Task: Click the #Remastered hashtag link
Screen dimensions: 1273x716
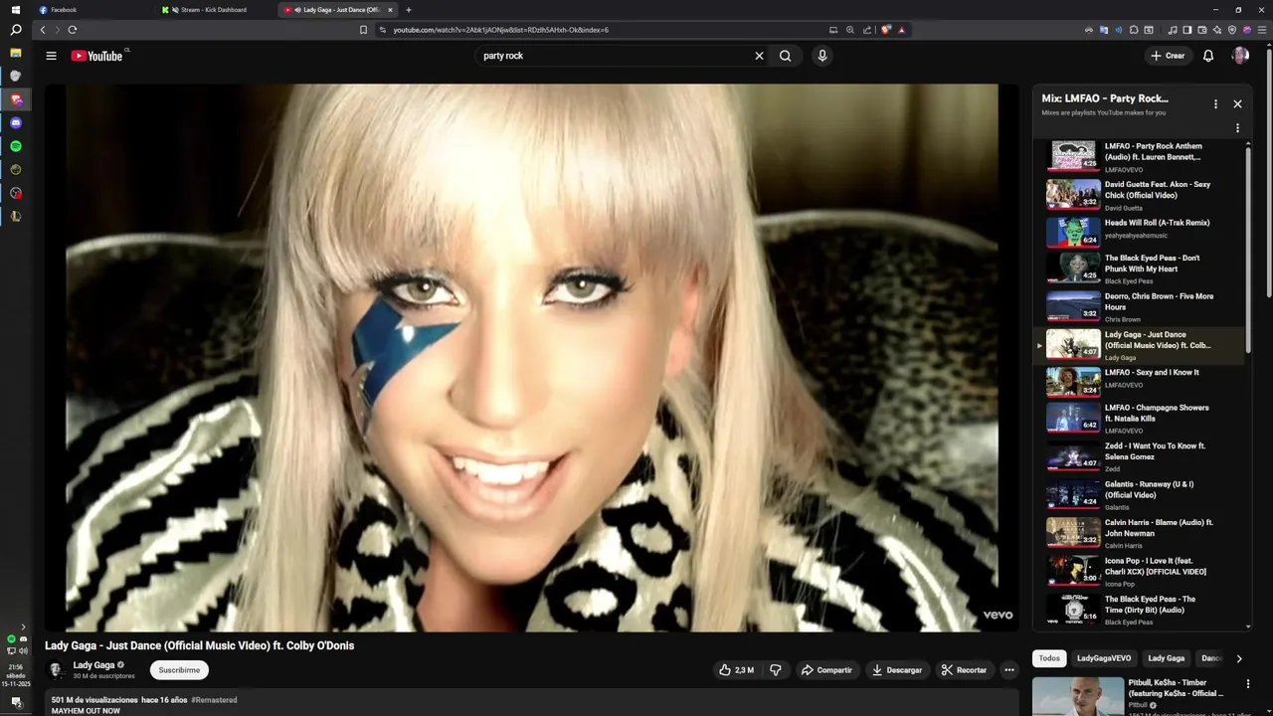Action: pyautogui.click(x=214, y=700)
